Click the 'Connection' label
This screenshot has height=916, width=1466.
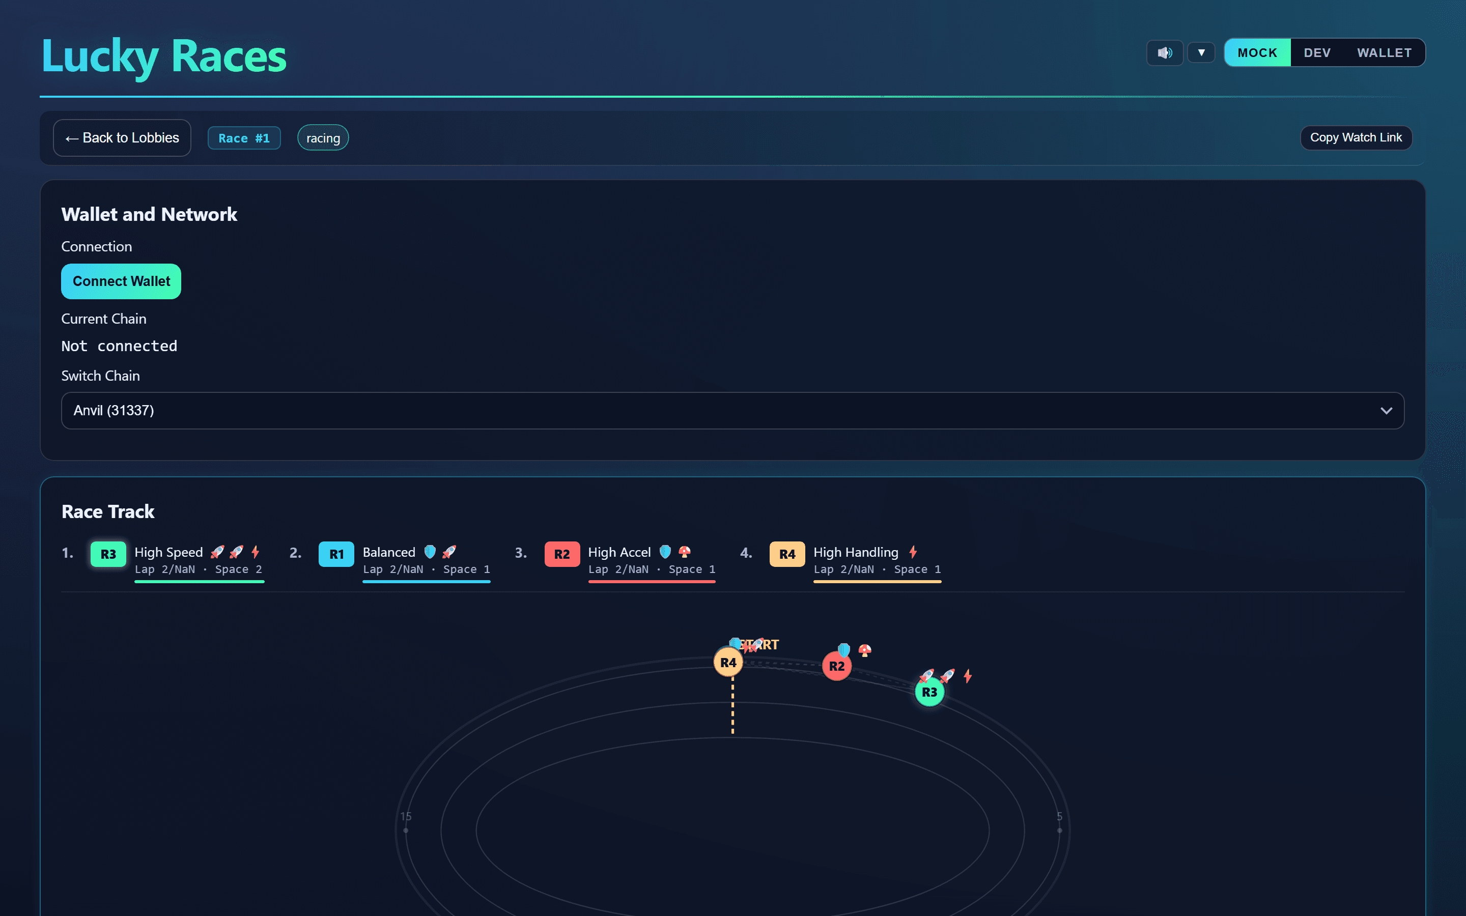96,247
